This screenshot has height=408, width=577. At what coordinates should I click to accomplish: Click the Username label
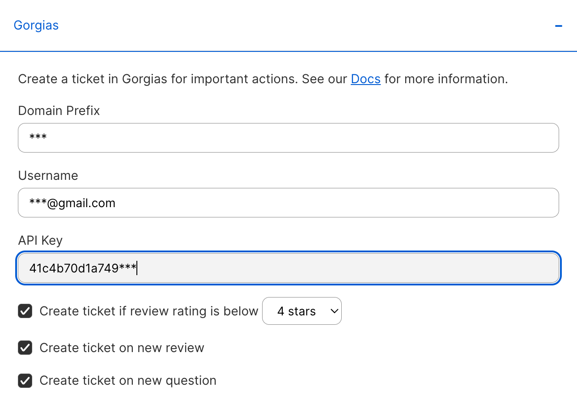tap(48, 175)
